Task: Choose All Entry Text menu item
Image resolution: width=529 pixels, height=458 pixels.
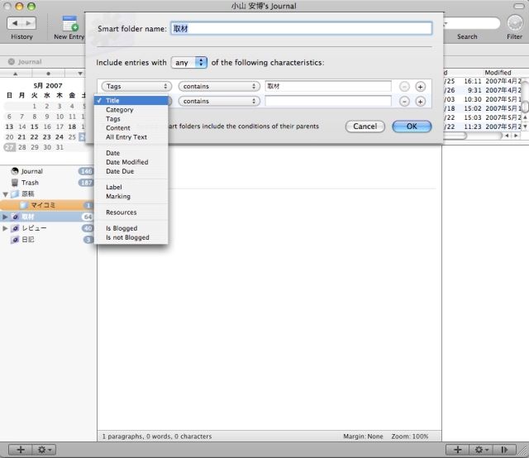Action: 131,137
